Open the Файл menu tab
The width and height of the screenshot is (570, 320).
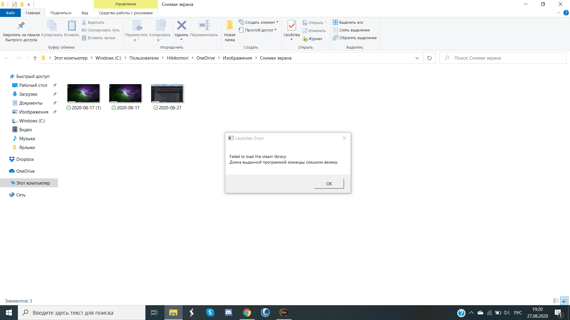click(10, 13)
